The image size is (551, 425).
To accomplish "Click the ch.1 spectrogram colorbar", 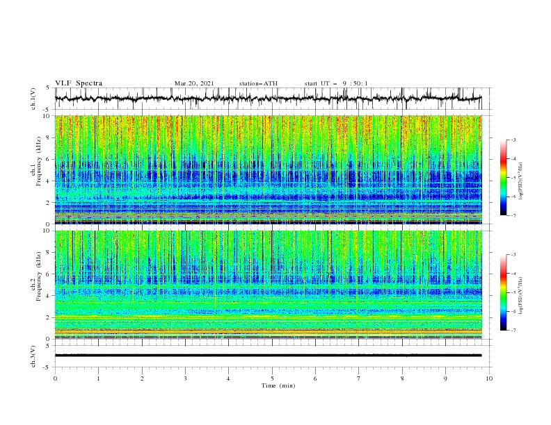I will (x=503, y=178).
